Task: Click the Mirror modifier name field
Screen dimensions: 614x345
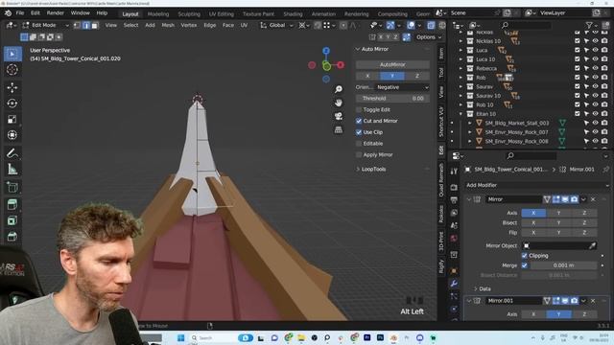Action: tap(513, 199)
